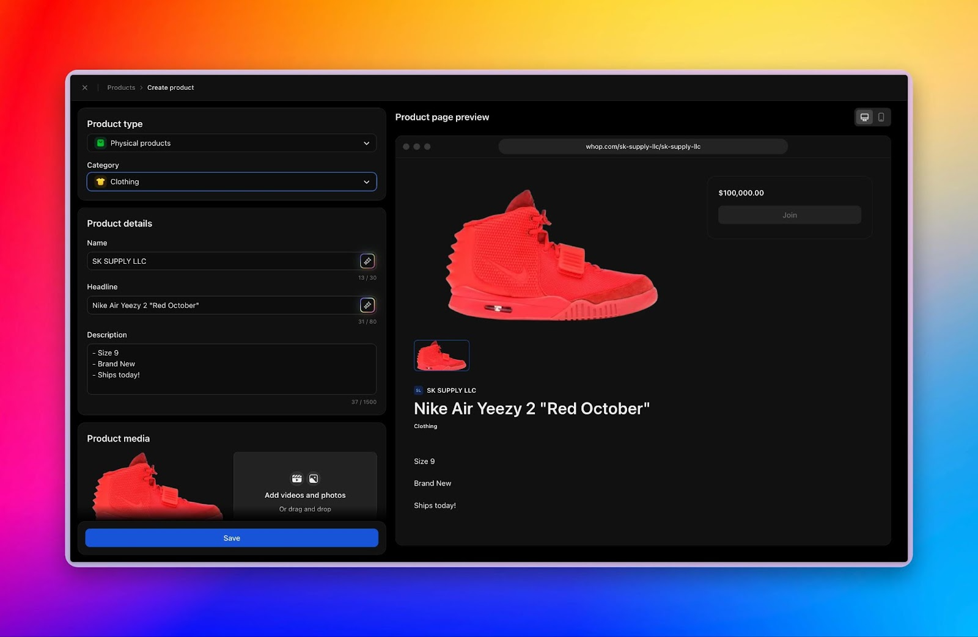Click the yellow Clothing shirt icon

coord(101,182)
